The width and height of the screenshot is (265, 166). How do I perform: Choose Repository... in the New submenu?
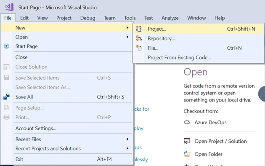(x=199, y=38)
